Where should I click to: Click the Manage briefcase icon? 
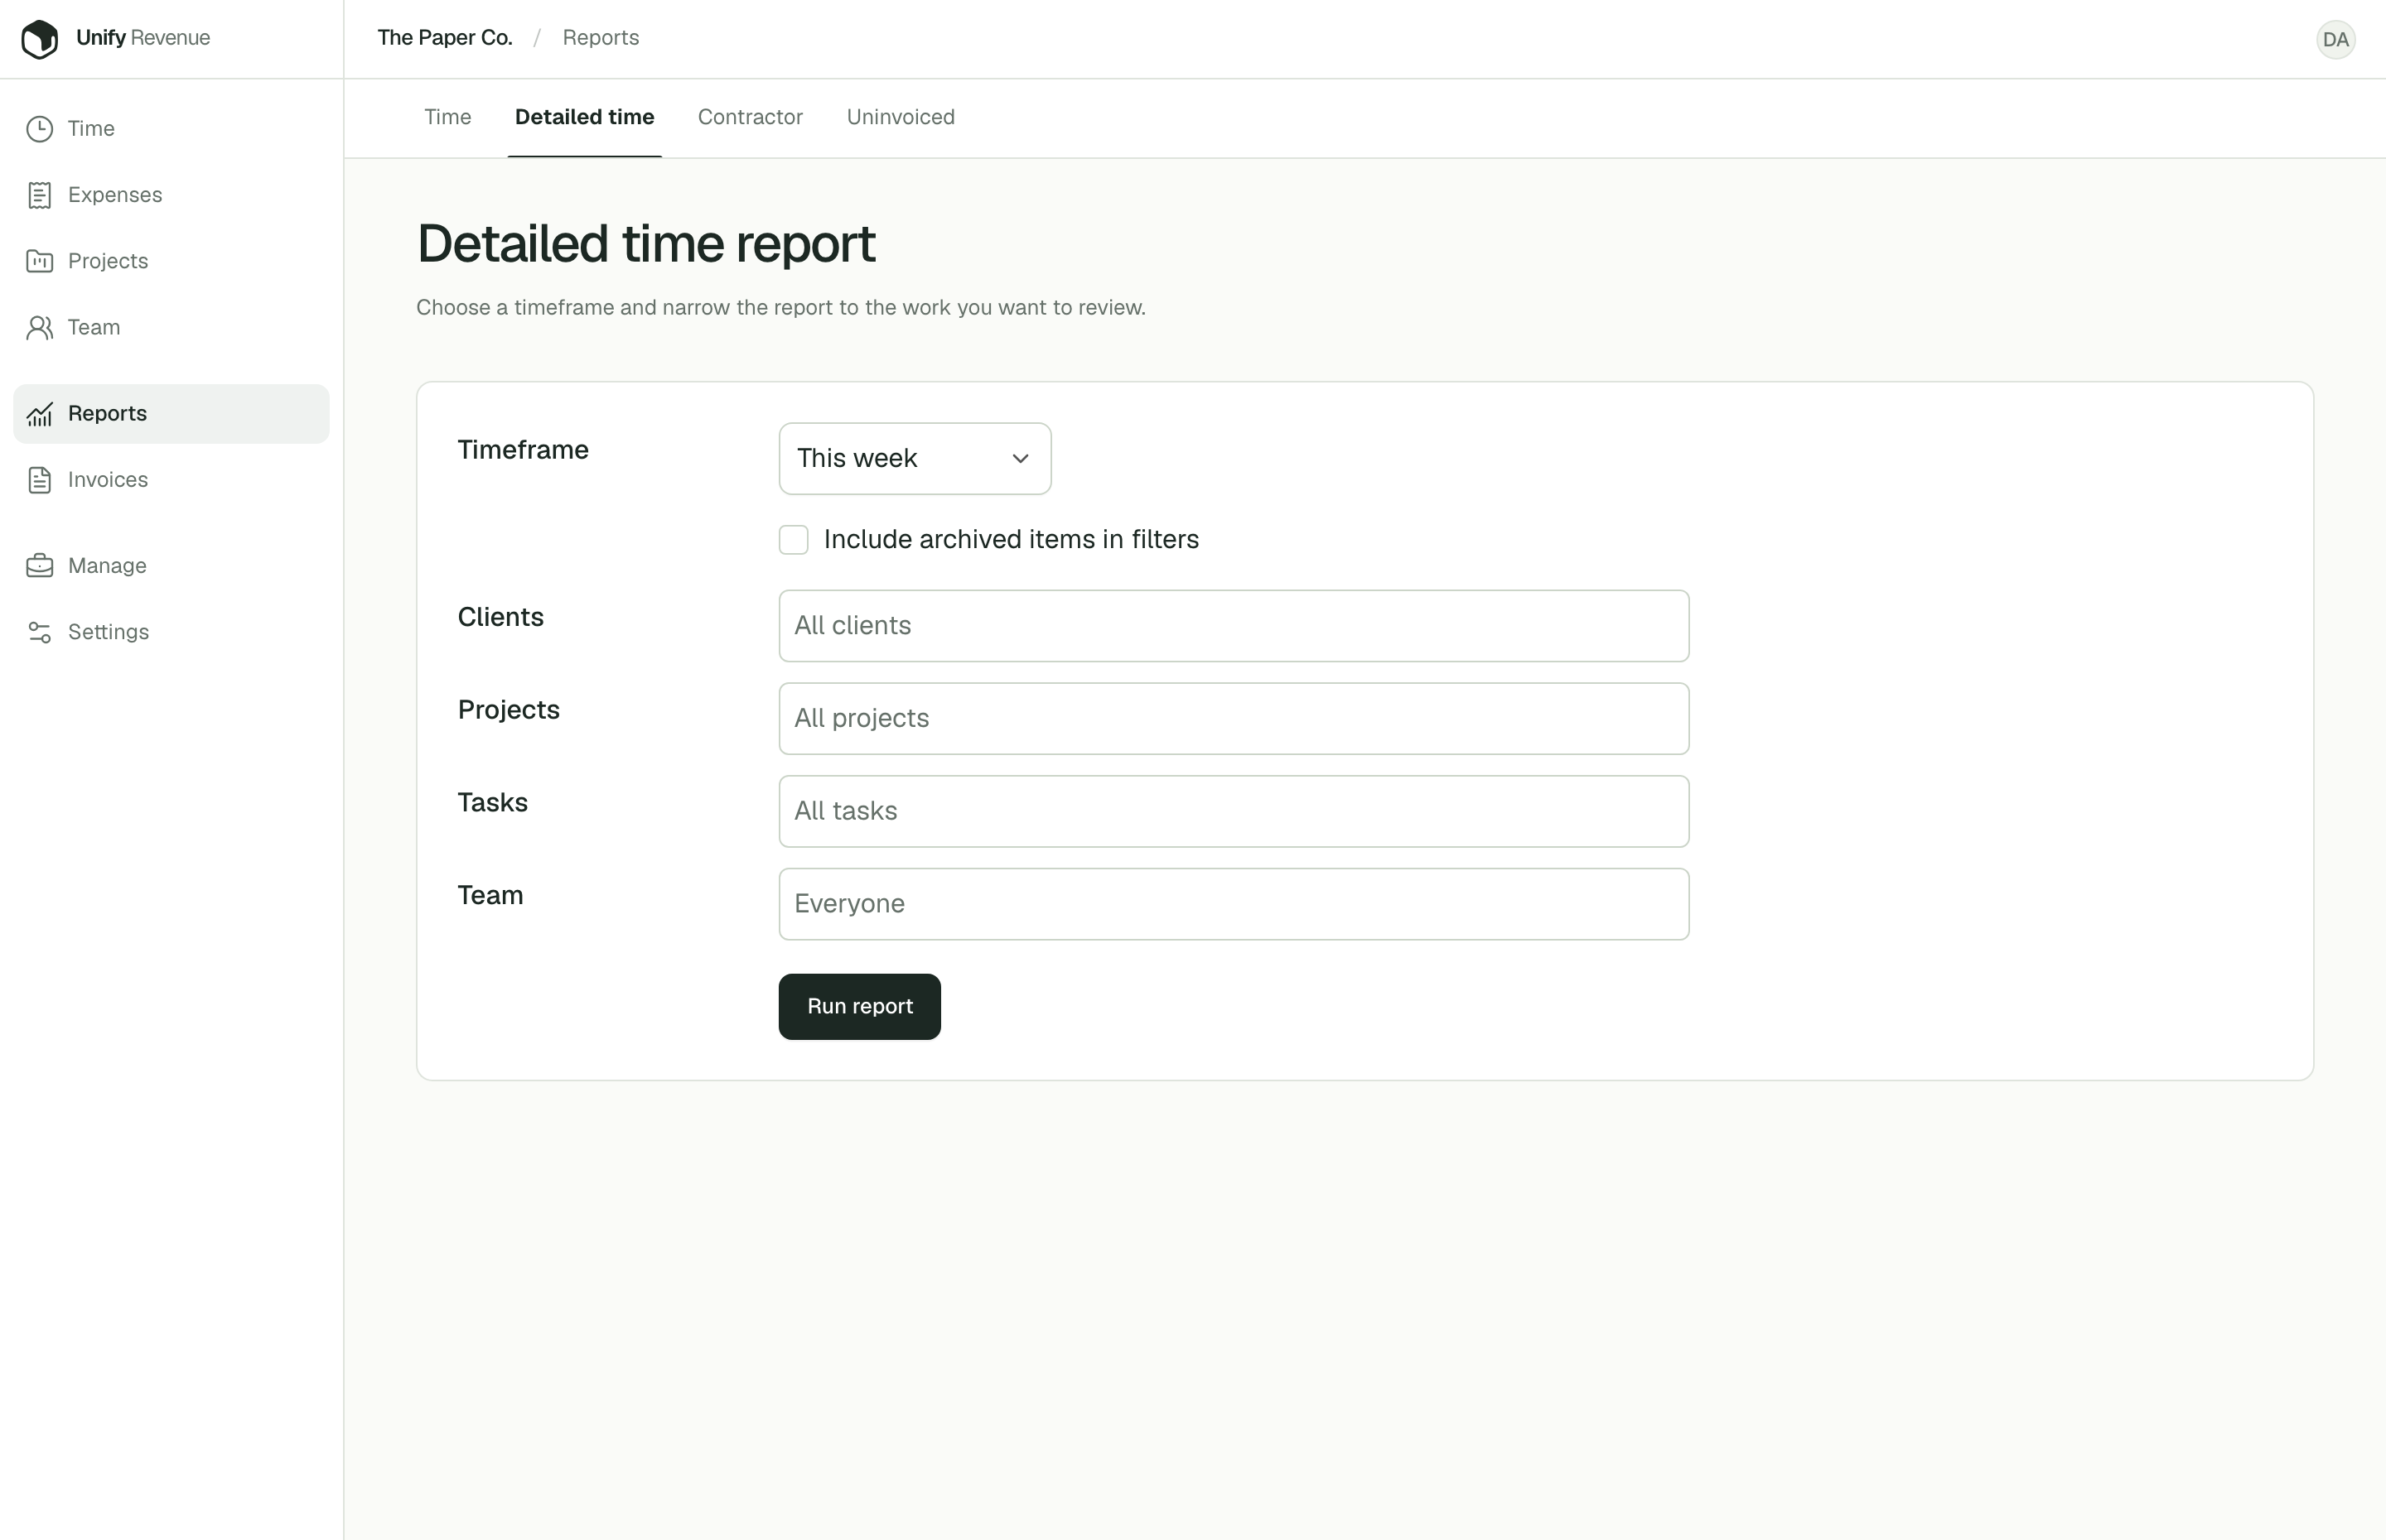coord(40,566)
